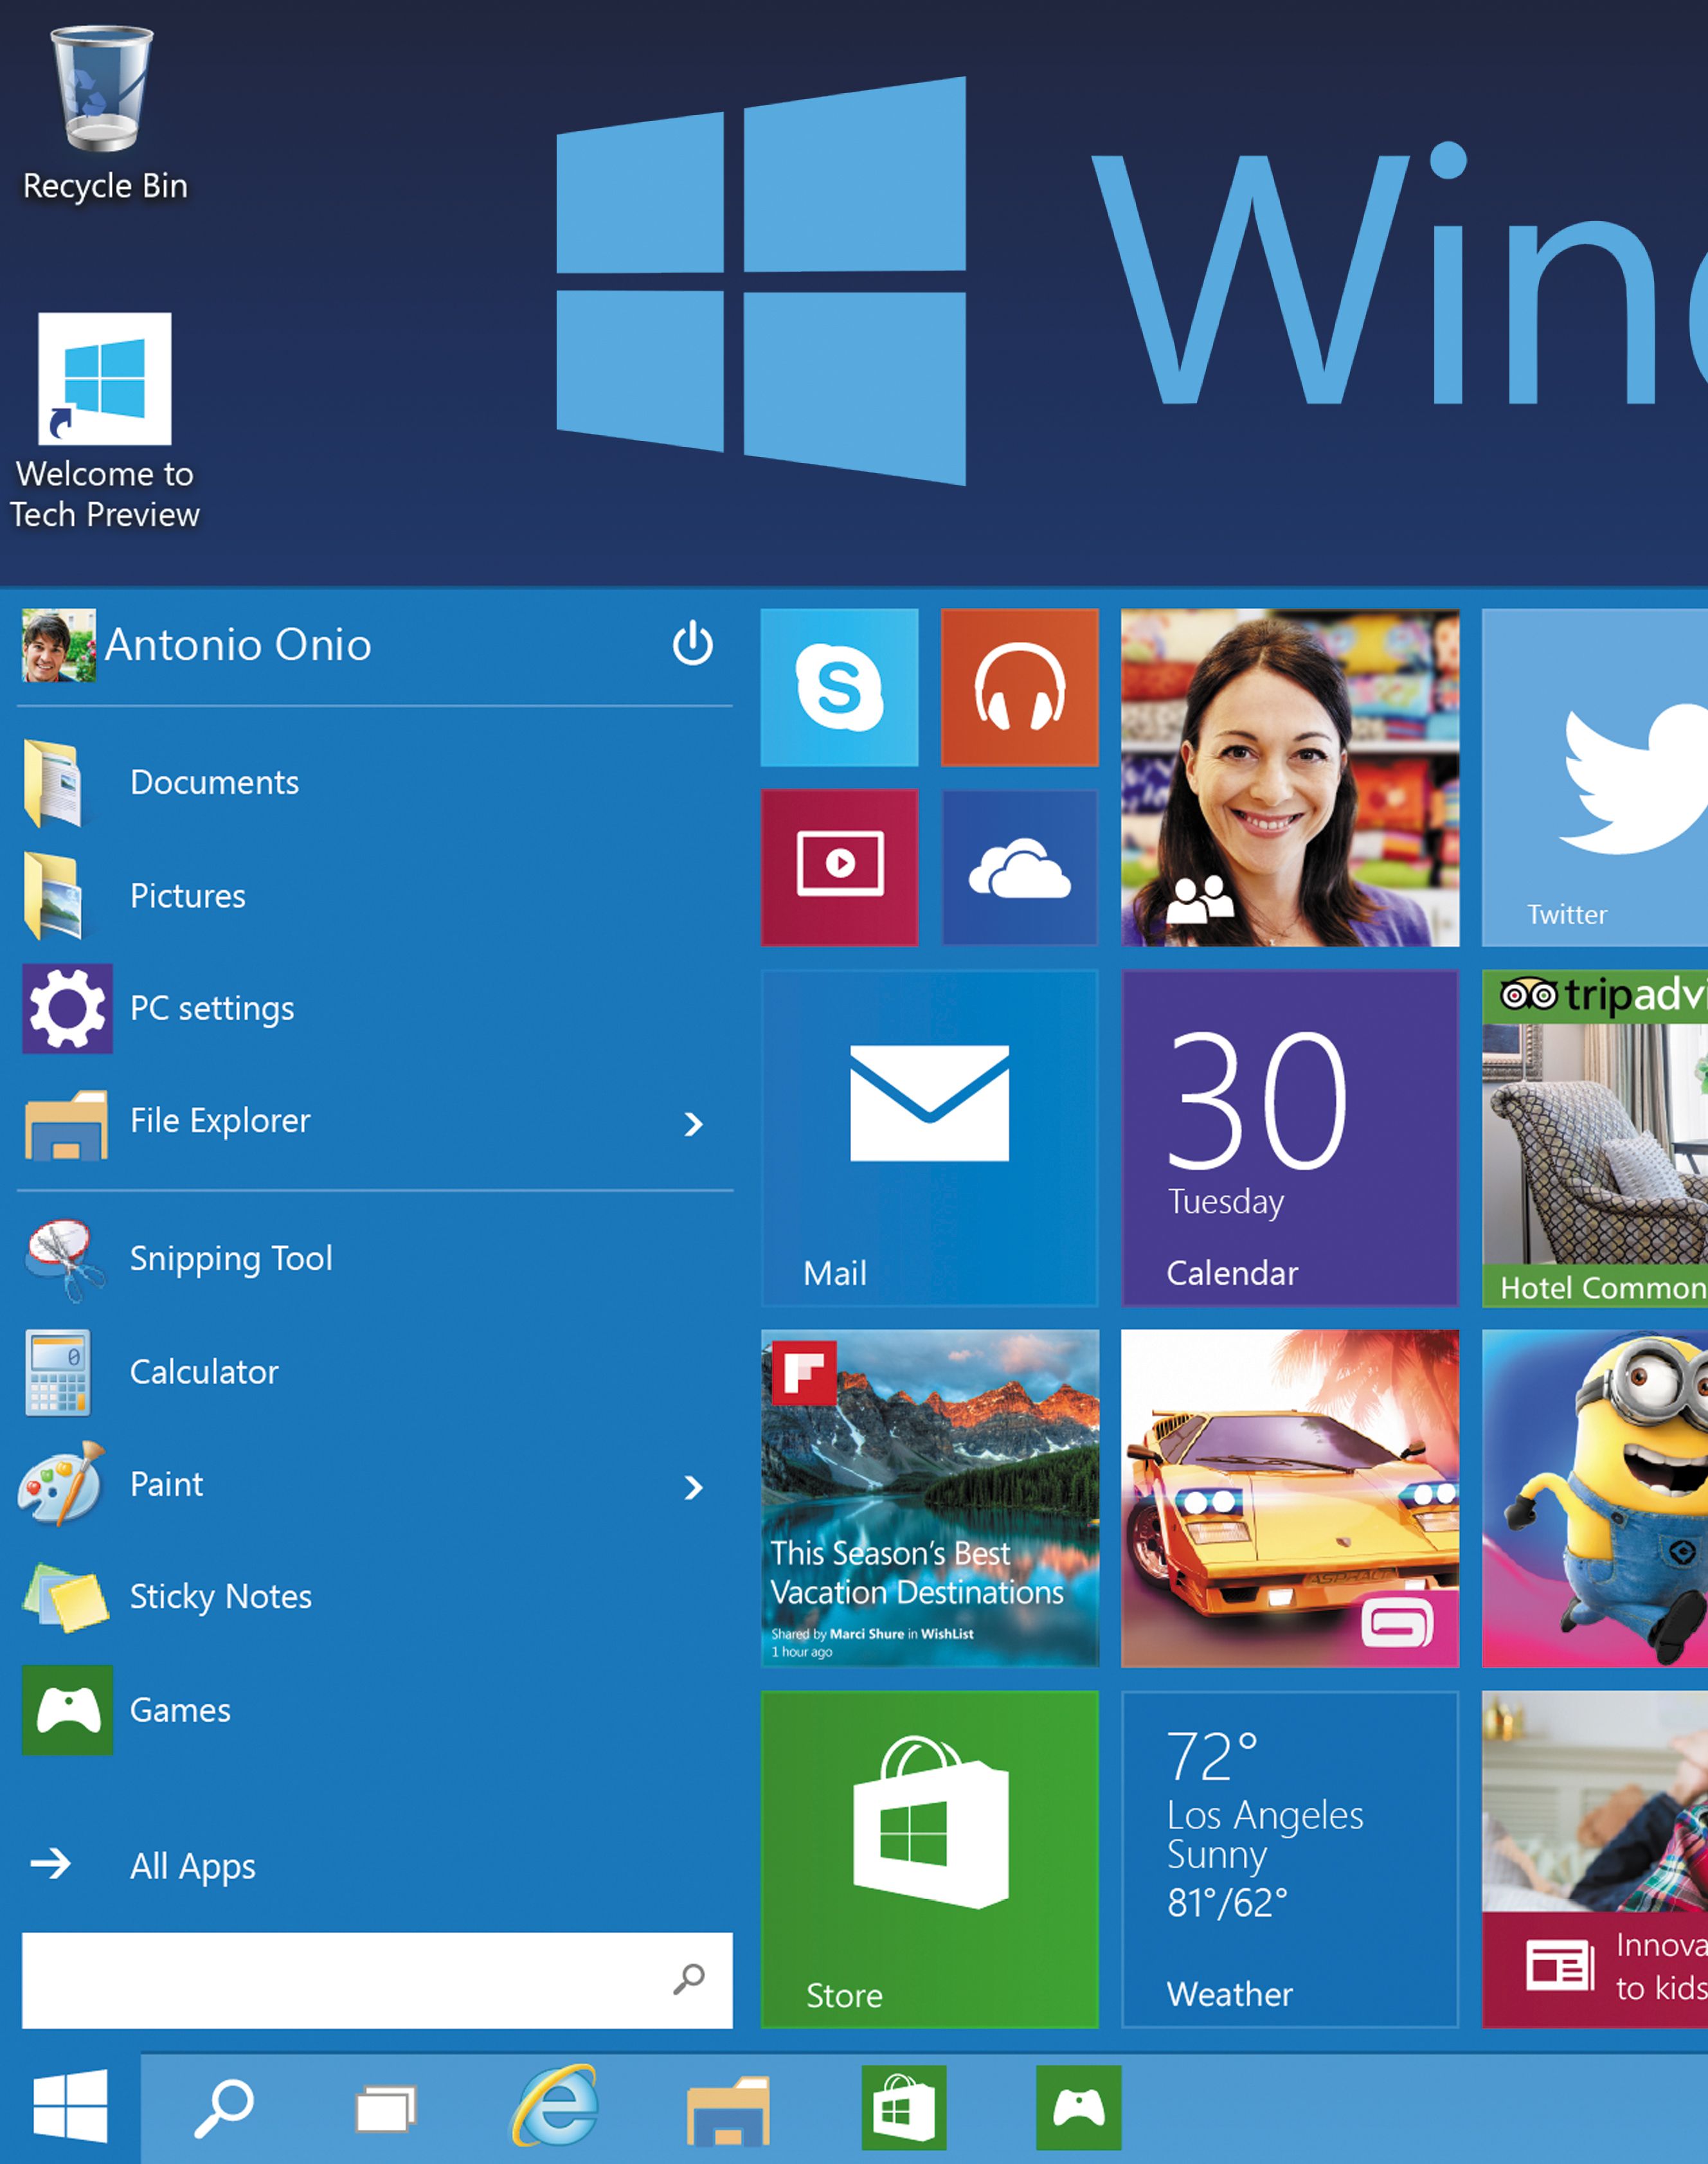This screenshot has height=2164, width=1708.
Task: Launch the Music headphones tile
Action: 1019,687
